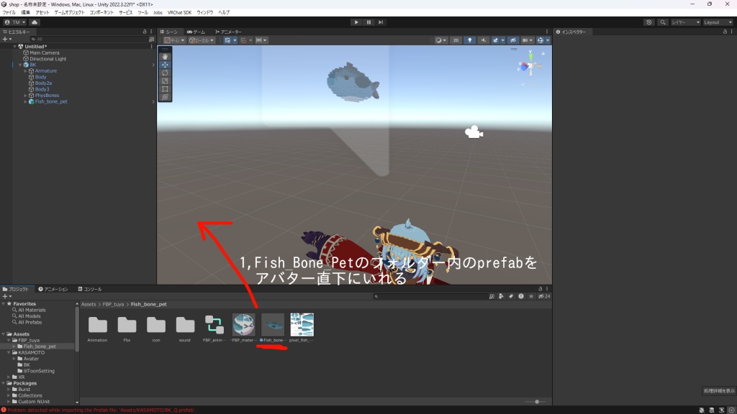Click the project search field
This screenshot has height=414, width=737.
430,296
